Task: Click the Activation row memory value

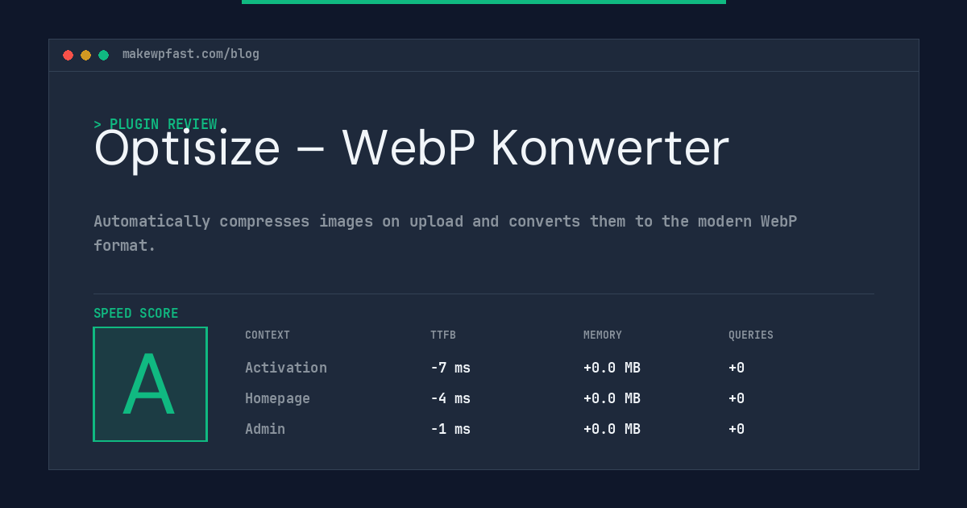Action: tap(612, 368)
